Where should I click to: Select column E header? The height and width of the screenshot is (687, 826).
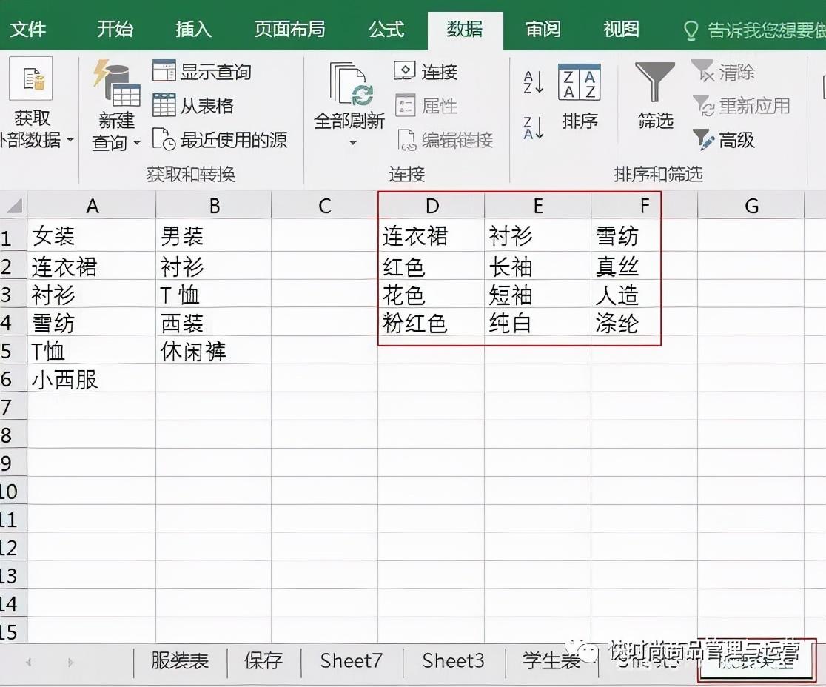pyautogui.click(x=538, y=206)
